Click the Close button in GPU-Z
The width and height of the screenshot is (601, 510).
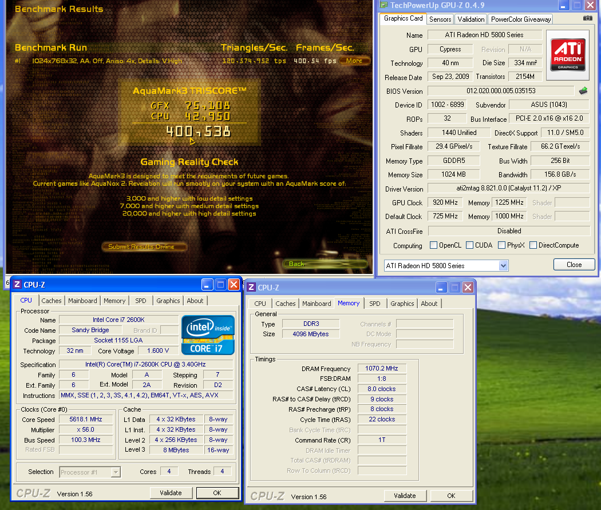(x=574, y=265)
